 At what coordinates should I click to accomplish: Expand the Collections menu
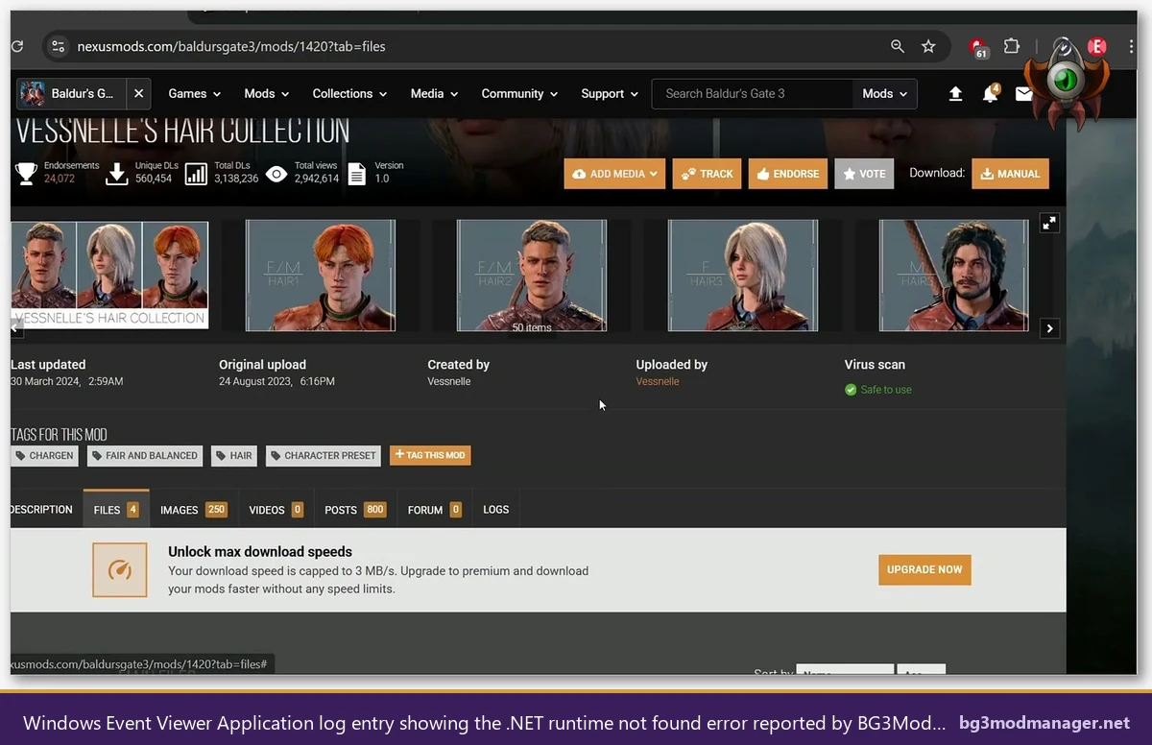pyautogui.click(x=349, y=93)
